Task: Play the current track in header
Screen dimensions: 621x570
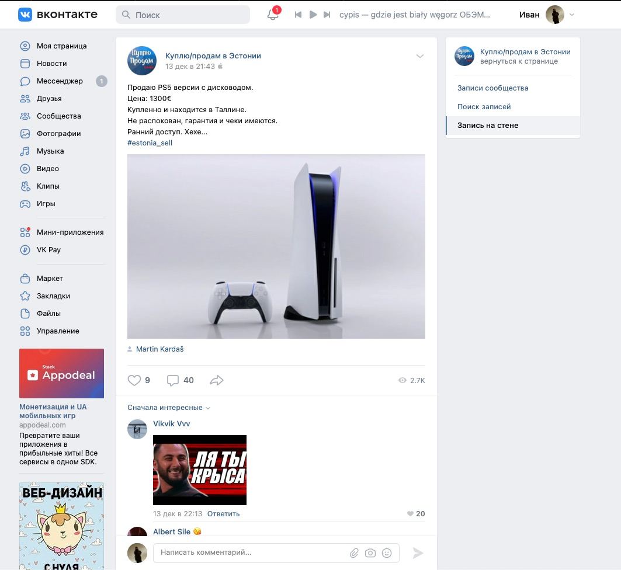Action: (x=313, y=15)
